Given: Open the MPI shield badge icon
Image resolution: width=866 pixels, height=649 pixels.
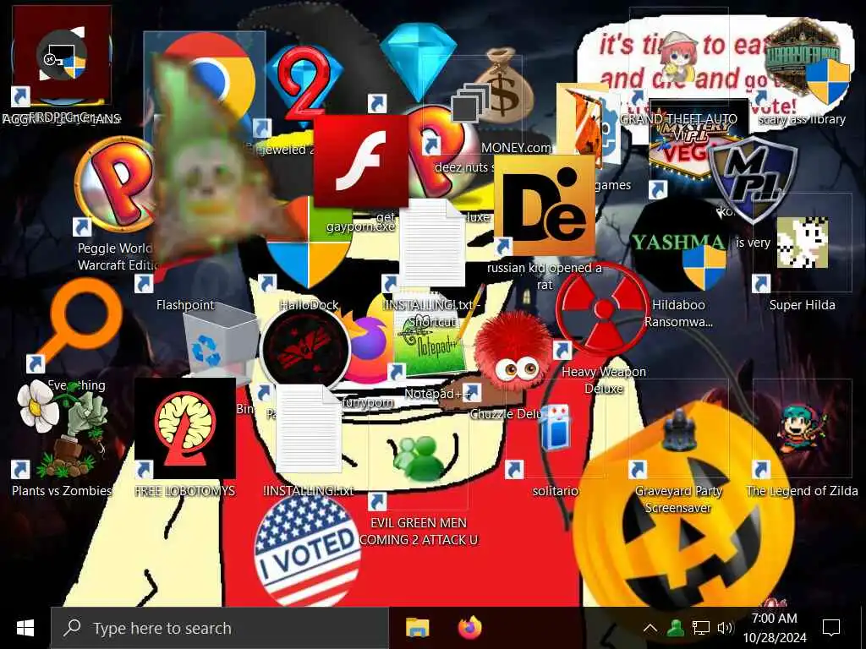Looking at the screenshot, I should point(752,179).
